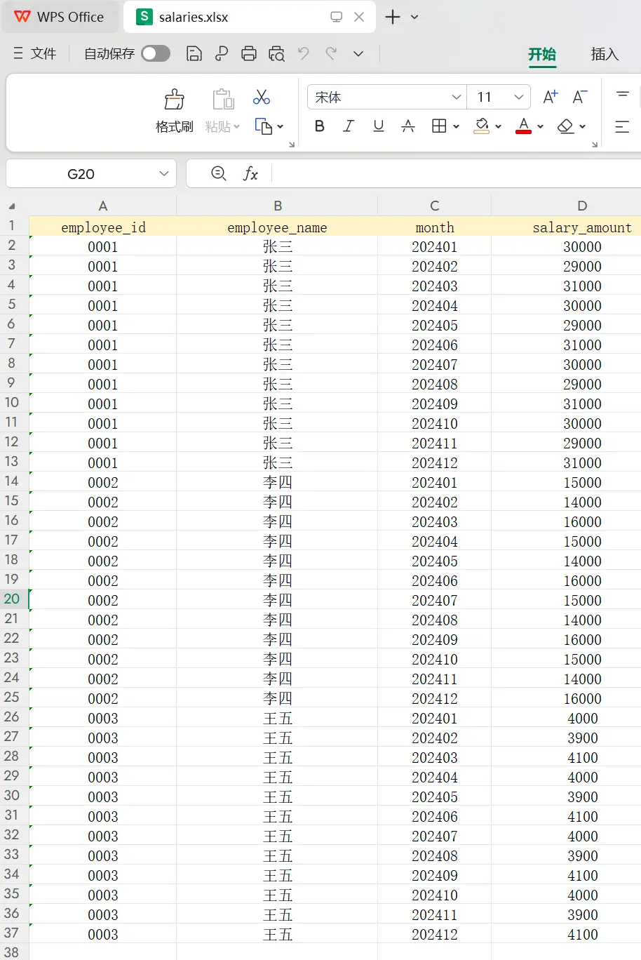Click the save-as icon beside the save icon
This screenshot has width=641, height=960.
pos(222,53)
